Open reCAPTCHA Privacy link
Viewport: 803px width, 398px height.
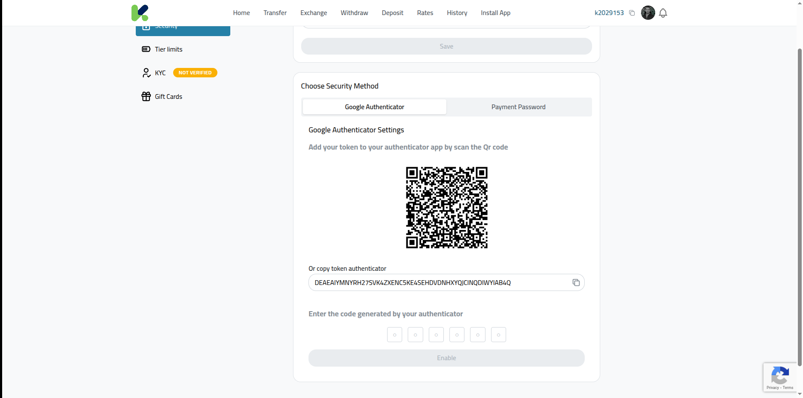coord(772,387)
